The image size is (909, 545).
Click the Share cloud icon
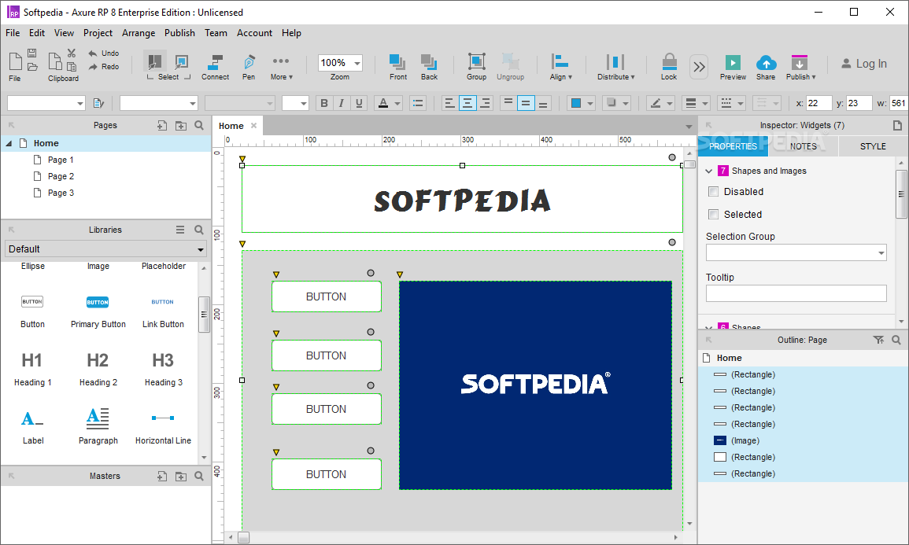(x=766, y=63)
